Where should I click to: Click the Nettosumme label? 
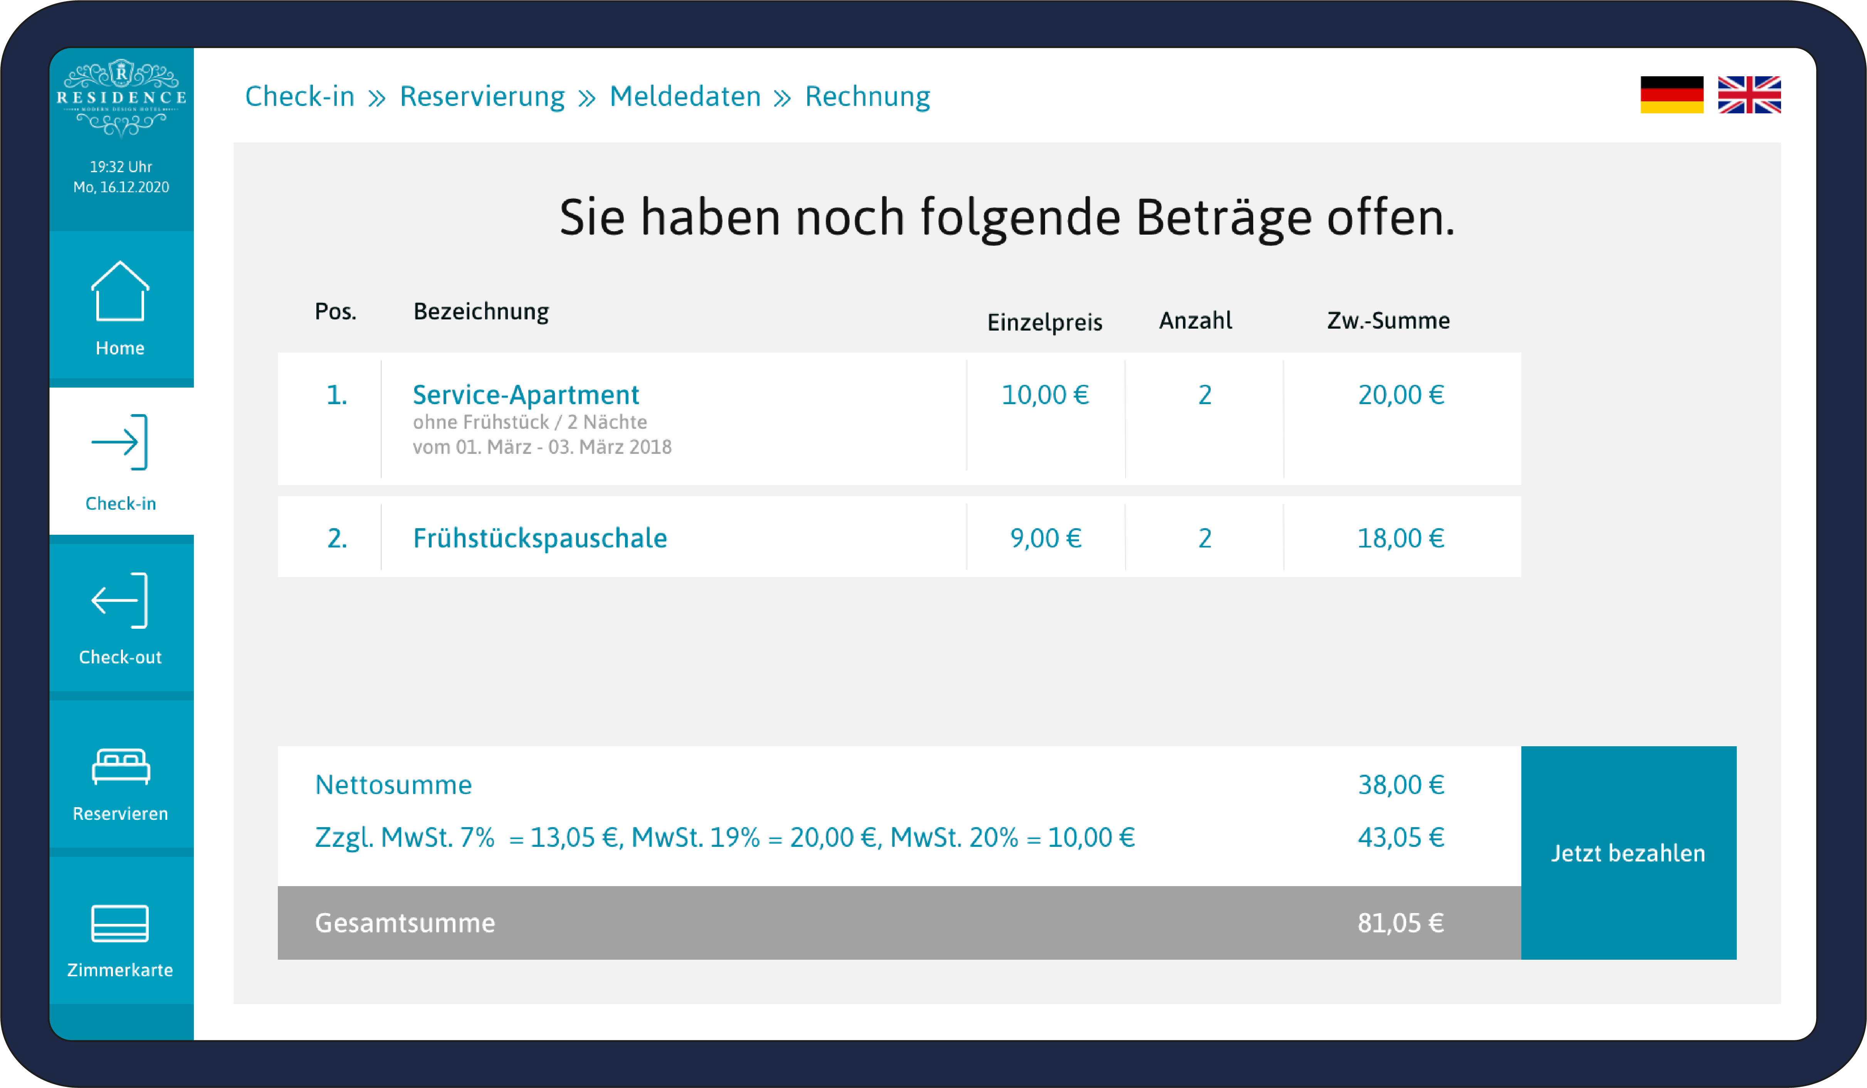tap(393, 784)
